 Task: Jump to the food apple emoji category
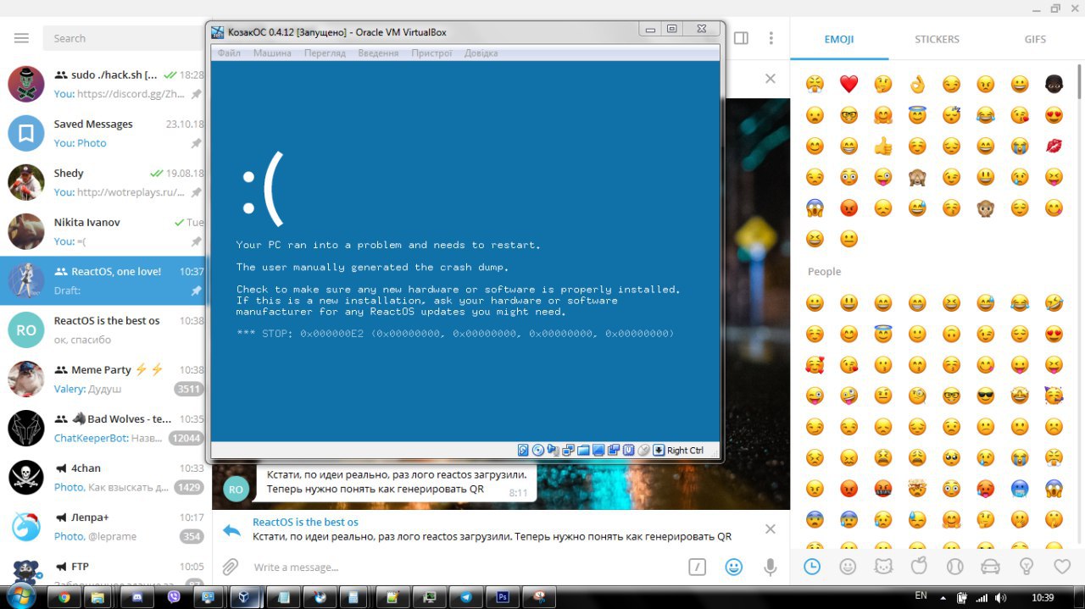click(x=919, y=567)
